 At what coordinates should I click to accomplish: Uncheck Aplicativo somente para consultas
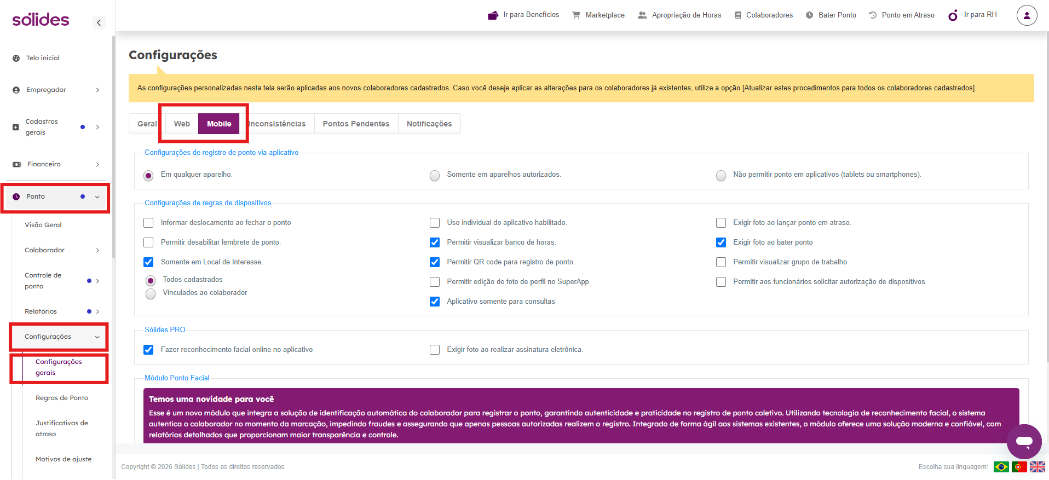pyautogui.click(x=435, y=302)
